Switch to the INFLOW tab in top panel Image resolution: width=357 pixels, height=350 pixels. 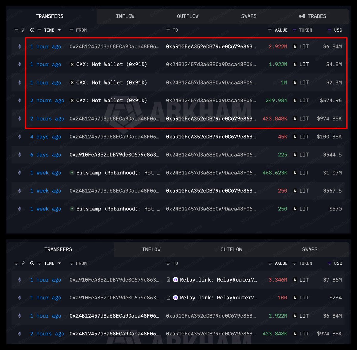pyautogui.click(x=125, y=16)
